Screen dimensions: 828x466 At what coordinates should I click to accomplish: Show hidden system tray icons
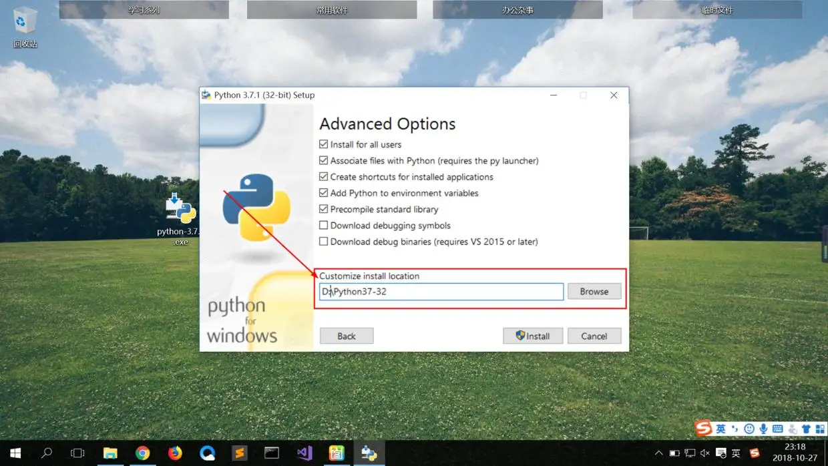658,453
